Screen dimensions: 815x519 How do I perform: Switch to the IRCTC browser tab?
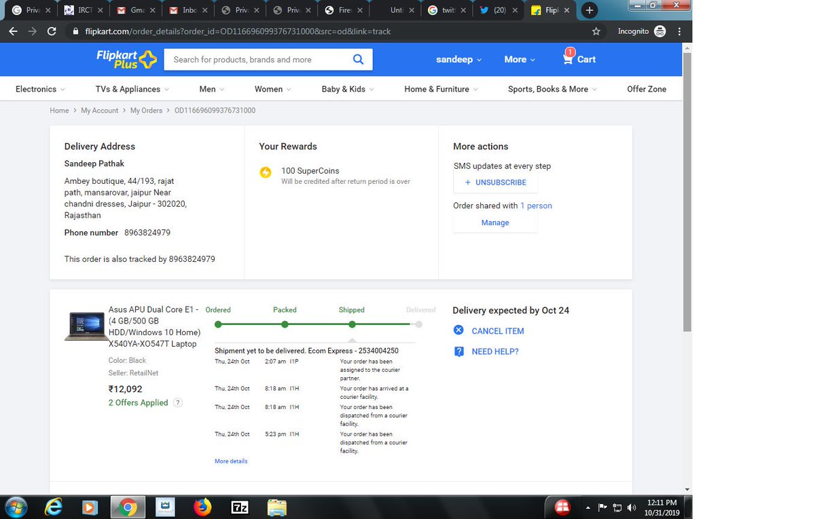pos(82,11)
